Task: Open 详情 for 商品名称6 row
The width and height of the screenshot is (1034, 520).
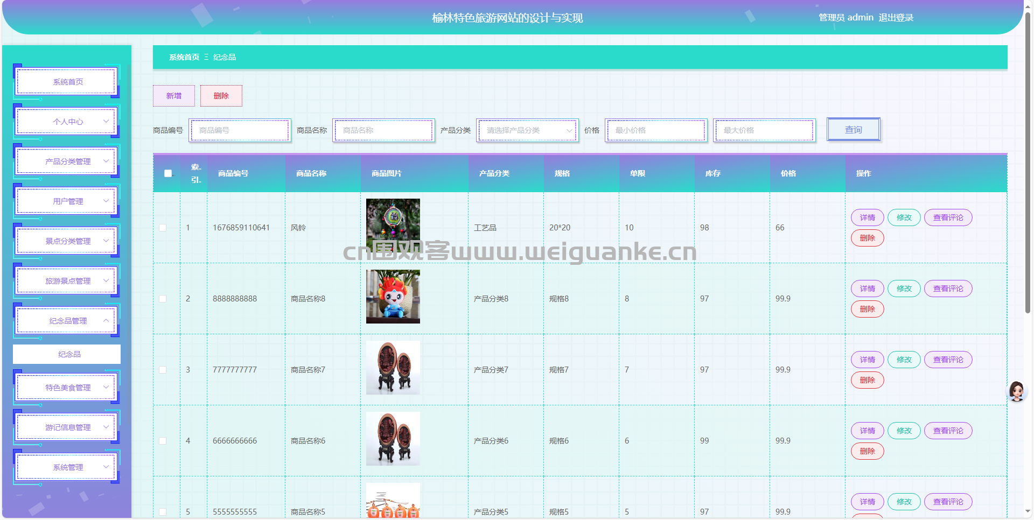Action: [x=868, y=431]
